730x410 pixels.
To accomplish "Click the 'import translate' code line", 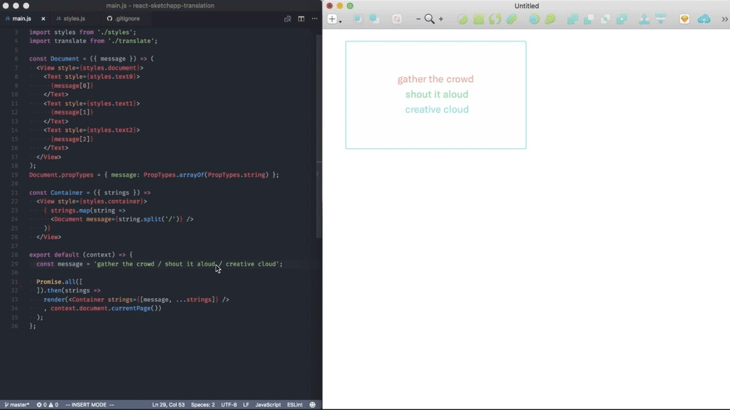I will tap(94, 41).
